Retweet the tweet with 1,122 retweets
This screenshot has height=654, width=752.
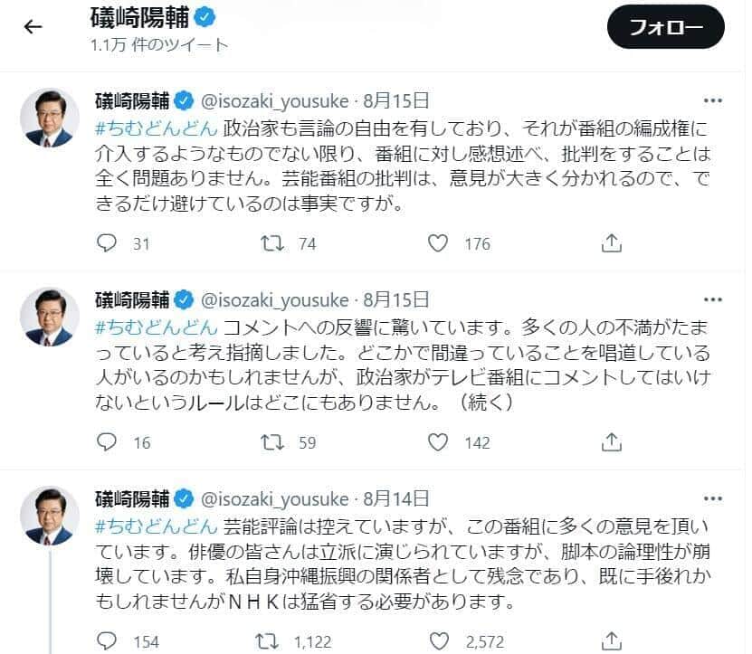pos(268,638)
